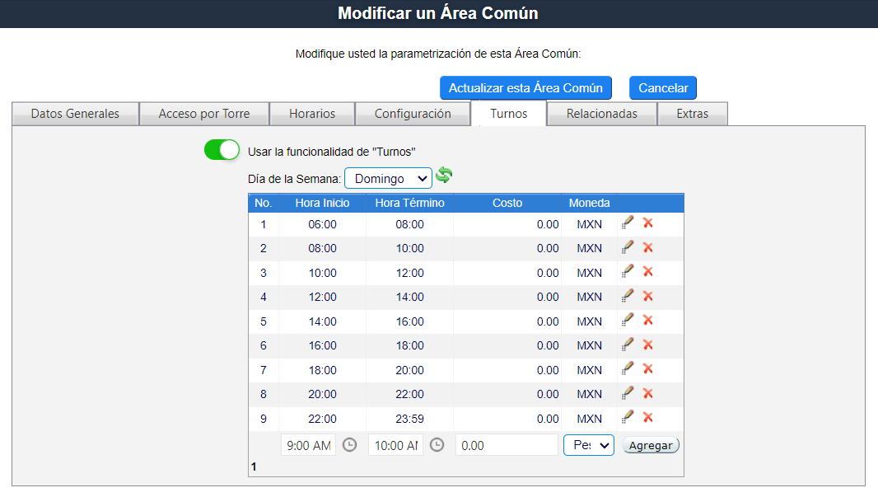Open the Día de la Semana dropdown
The height and width of the screenshot is (497, 878).
pyautogui.click(x=388, y=178)
